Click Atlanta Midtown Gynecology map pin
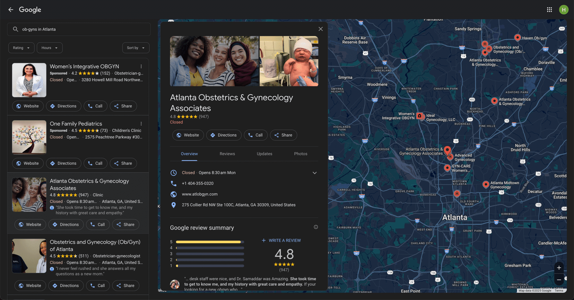Screen dimensions: 574x300 click(486, 184)
